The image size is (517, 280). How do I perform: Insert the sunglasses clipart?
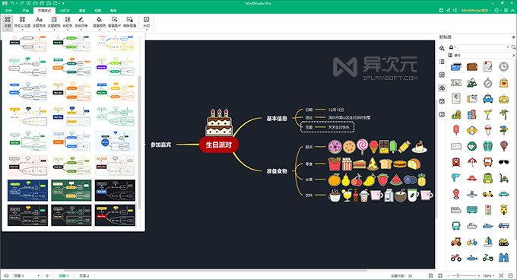(503, 162)
